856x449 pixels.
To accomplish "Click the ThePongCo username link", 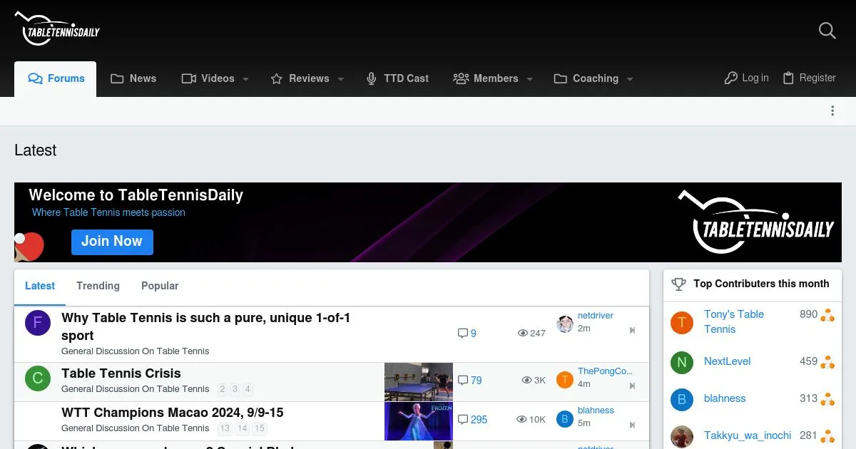I will pyautogui.click(x=605, y=371).
